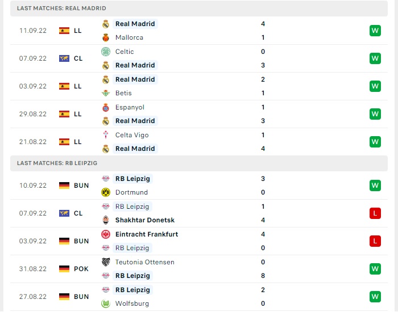Click the Dortmund BVB crest icon
This screenshot has width=398, height=312.
(x=106, y=192)
